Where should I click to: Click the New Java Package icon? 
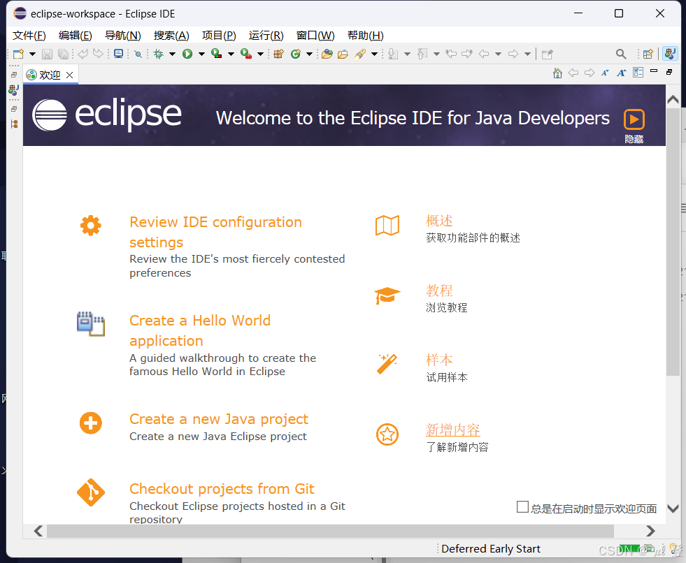[279, 54]
